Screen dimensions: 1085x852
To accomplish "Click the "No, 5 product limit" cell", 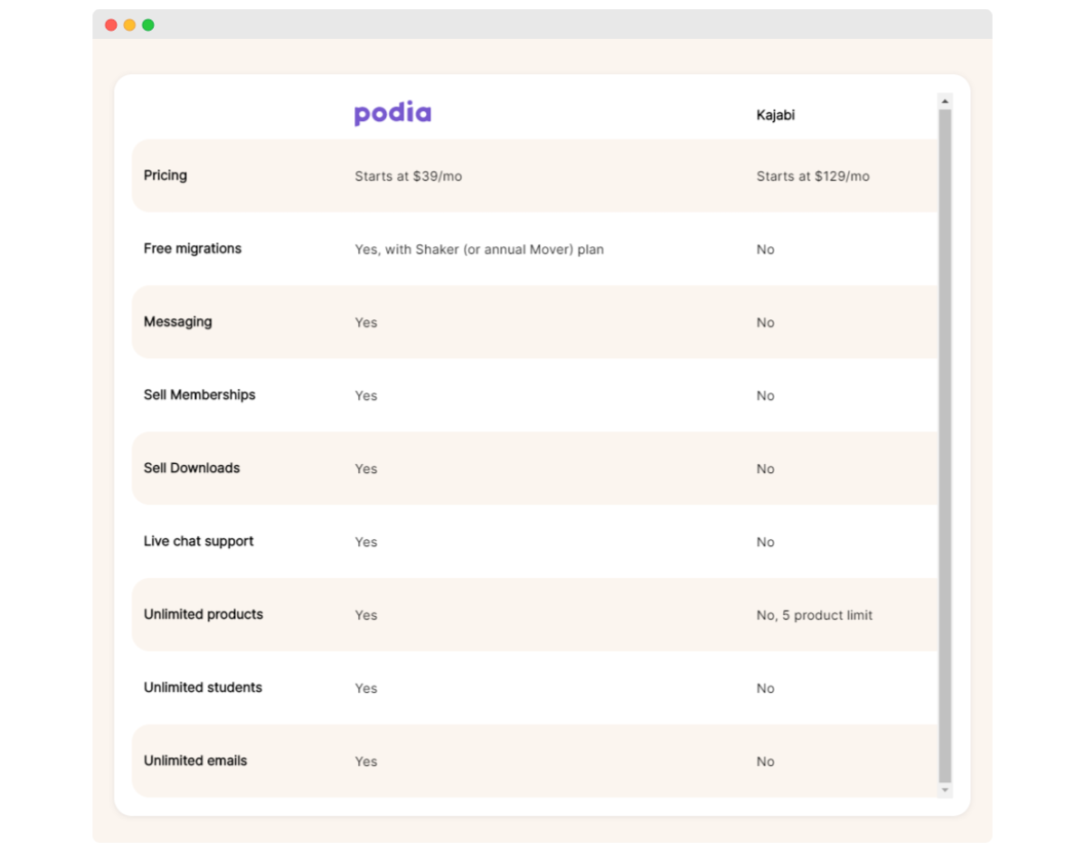I will click(x=815, y=616).
